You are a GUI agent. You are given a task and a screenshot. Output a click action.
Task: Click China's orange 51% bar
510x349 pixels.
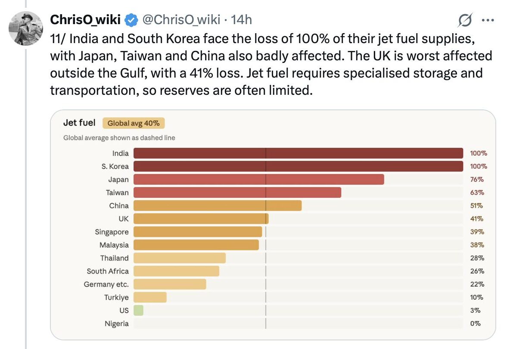tap(217, 206)
